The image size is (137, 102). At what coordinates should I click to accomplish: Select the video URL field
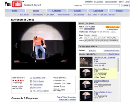(101, 38)
